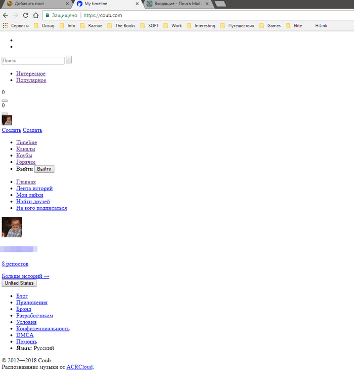Open the 8 репостов link
The width and height of the screenshot is (354, 376).
coord(15,264)
